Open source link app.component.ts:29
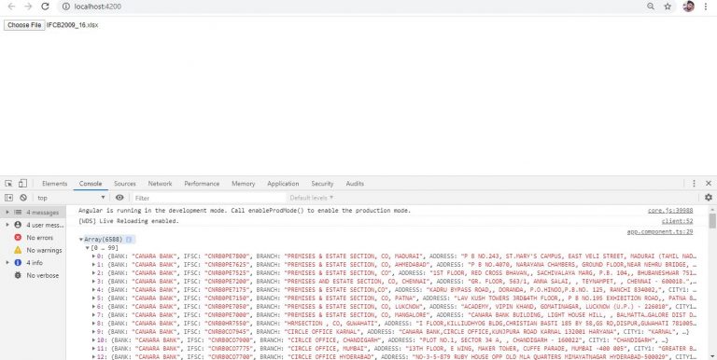This screenshot has height=360, width=717. [660, 231]
